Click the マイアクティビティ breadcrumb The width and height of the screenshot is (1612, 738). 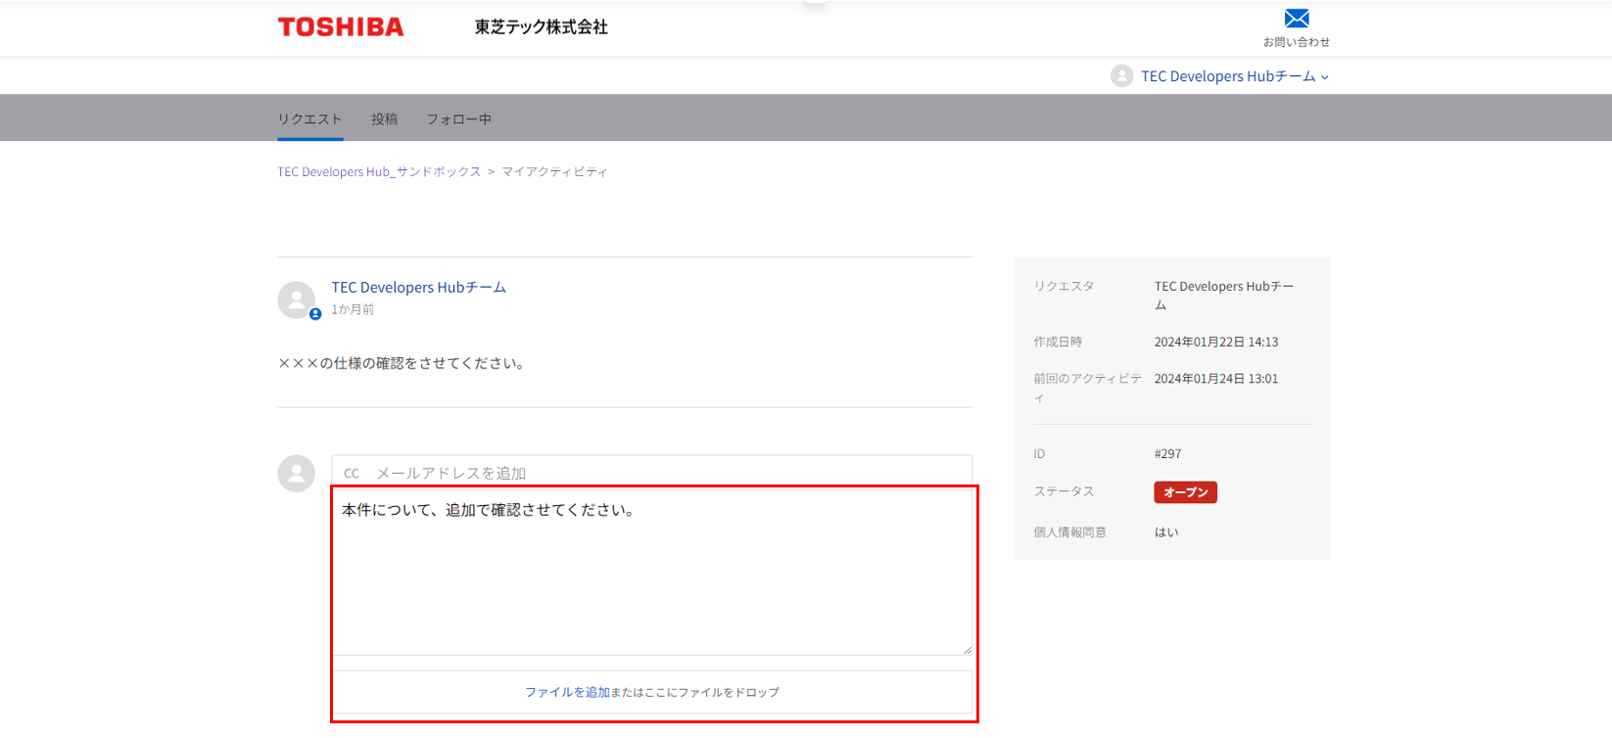coord(554,171)
